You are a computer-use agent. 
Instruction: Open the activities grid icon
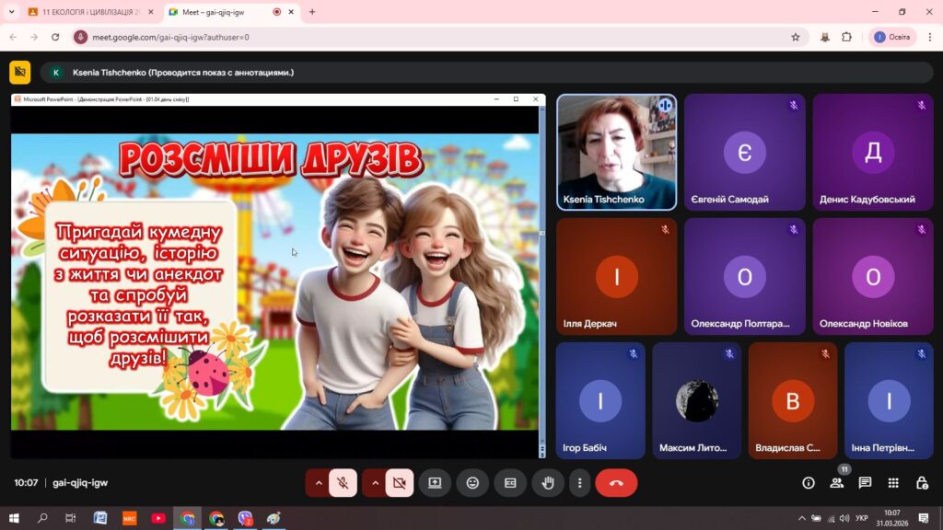pos(893,482)
